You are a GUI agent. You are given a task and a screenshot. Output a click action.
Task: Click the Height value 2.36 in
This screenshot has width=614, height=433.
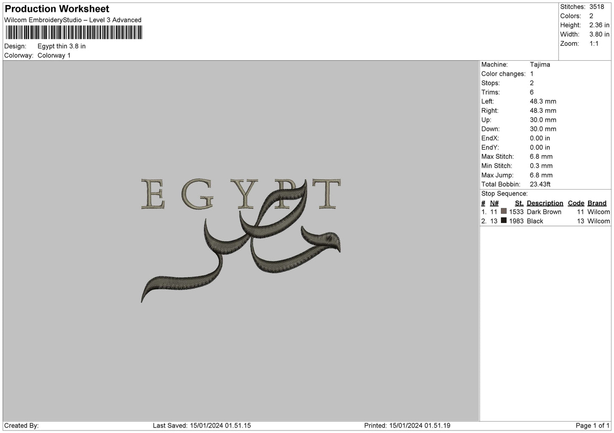[599, 25]
